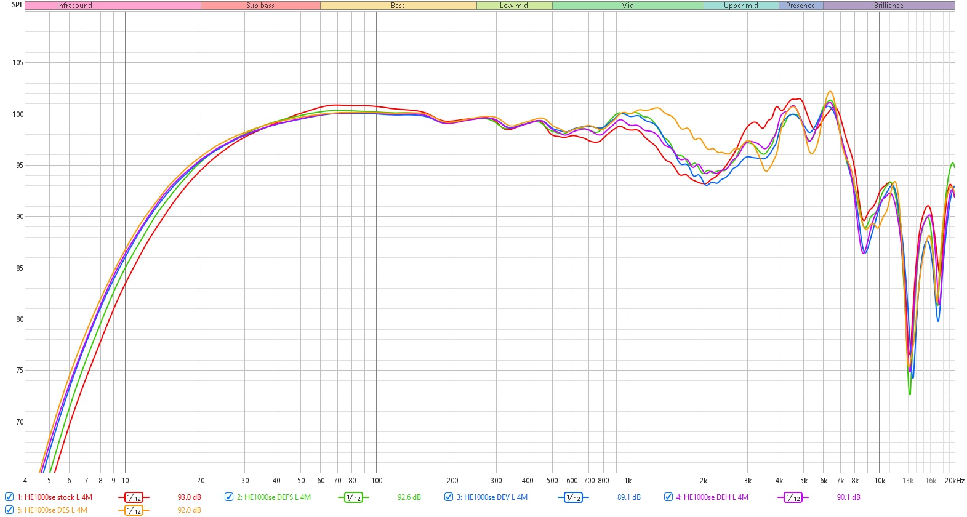Click the Mid frequency band label
This screenshot has width=967, height=517.
627,6
